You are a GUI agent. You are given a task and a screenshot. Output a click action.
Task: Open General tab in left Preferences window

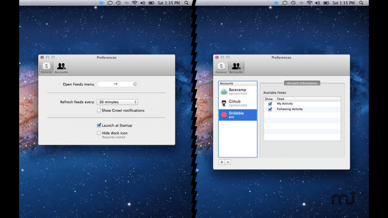click(x=46, y=68)
